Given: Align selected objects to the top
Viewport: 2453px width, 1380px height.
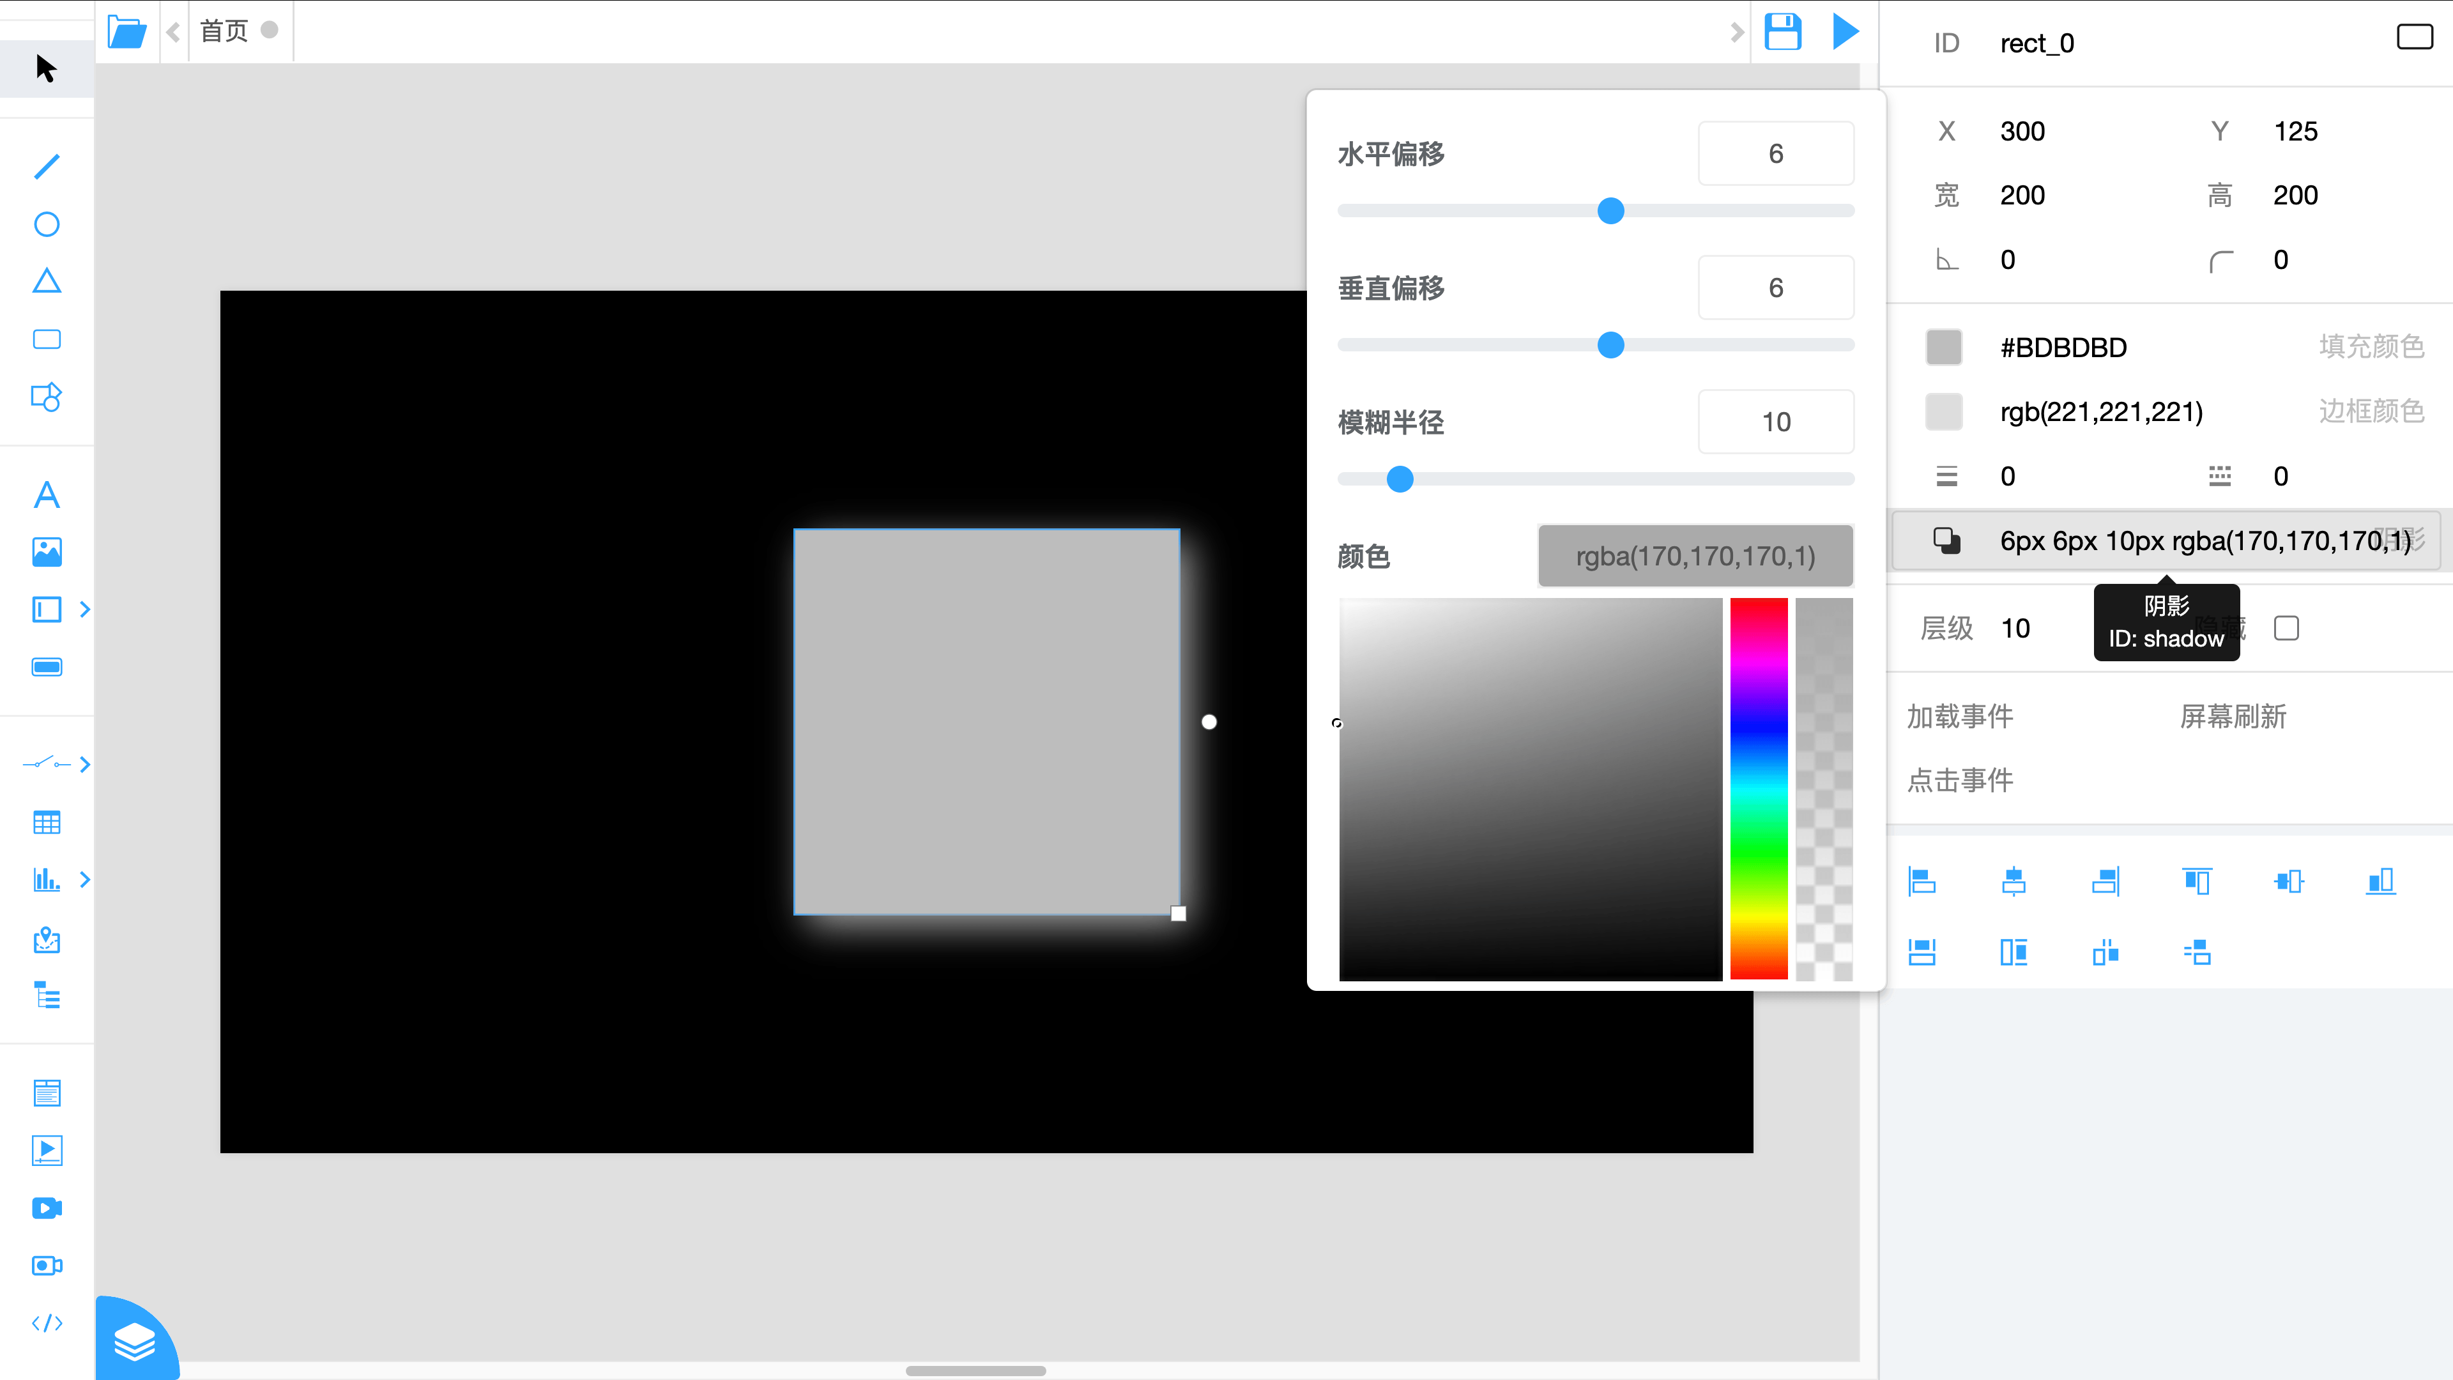Looking at the screenshot, I should pyautogui.click(x=2197, y=881).
